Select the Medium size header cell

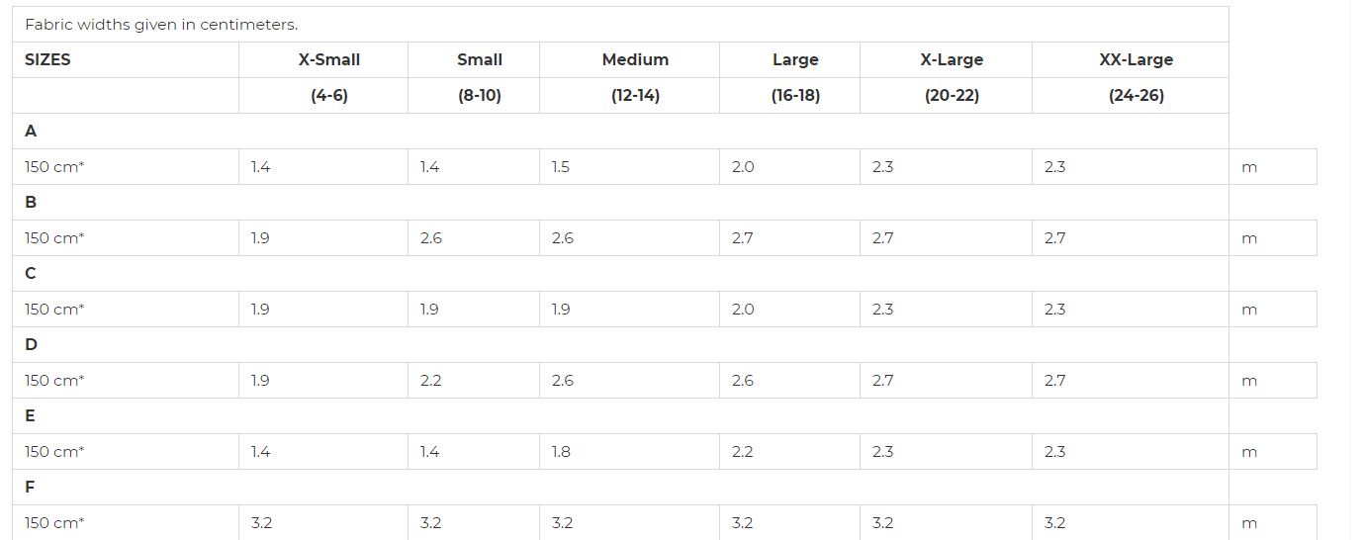click(635, 59)
